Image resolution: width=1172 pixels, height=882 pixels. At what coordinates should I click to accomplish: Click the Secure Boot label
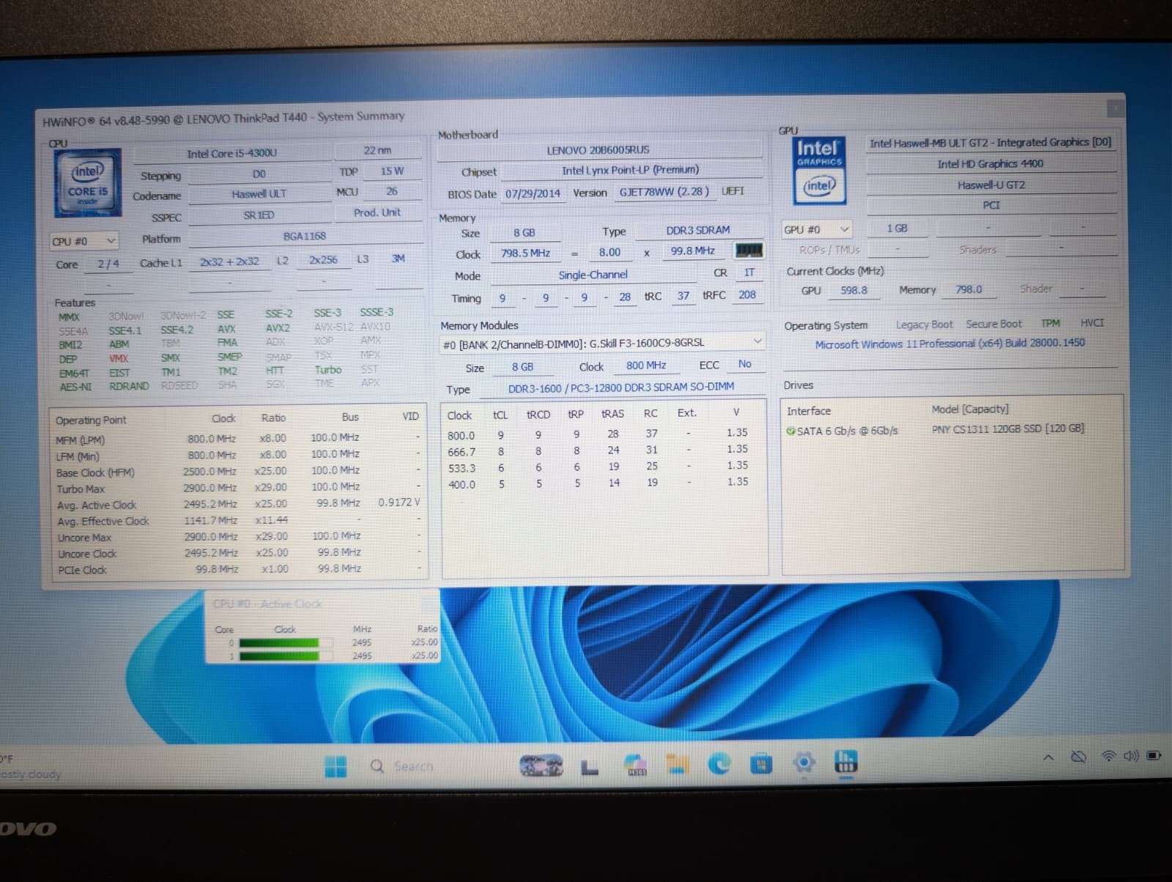pyautogui.click(x=993, y=324)
